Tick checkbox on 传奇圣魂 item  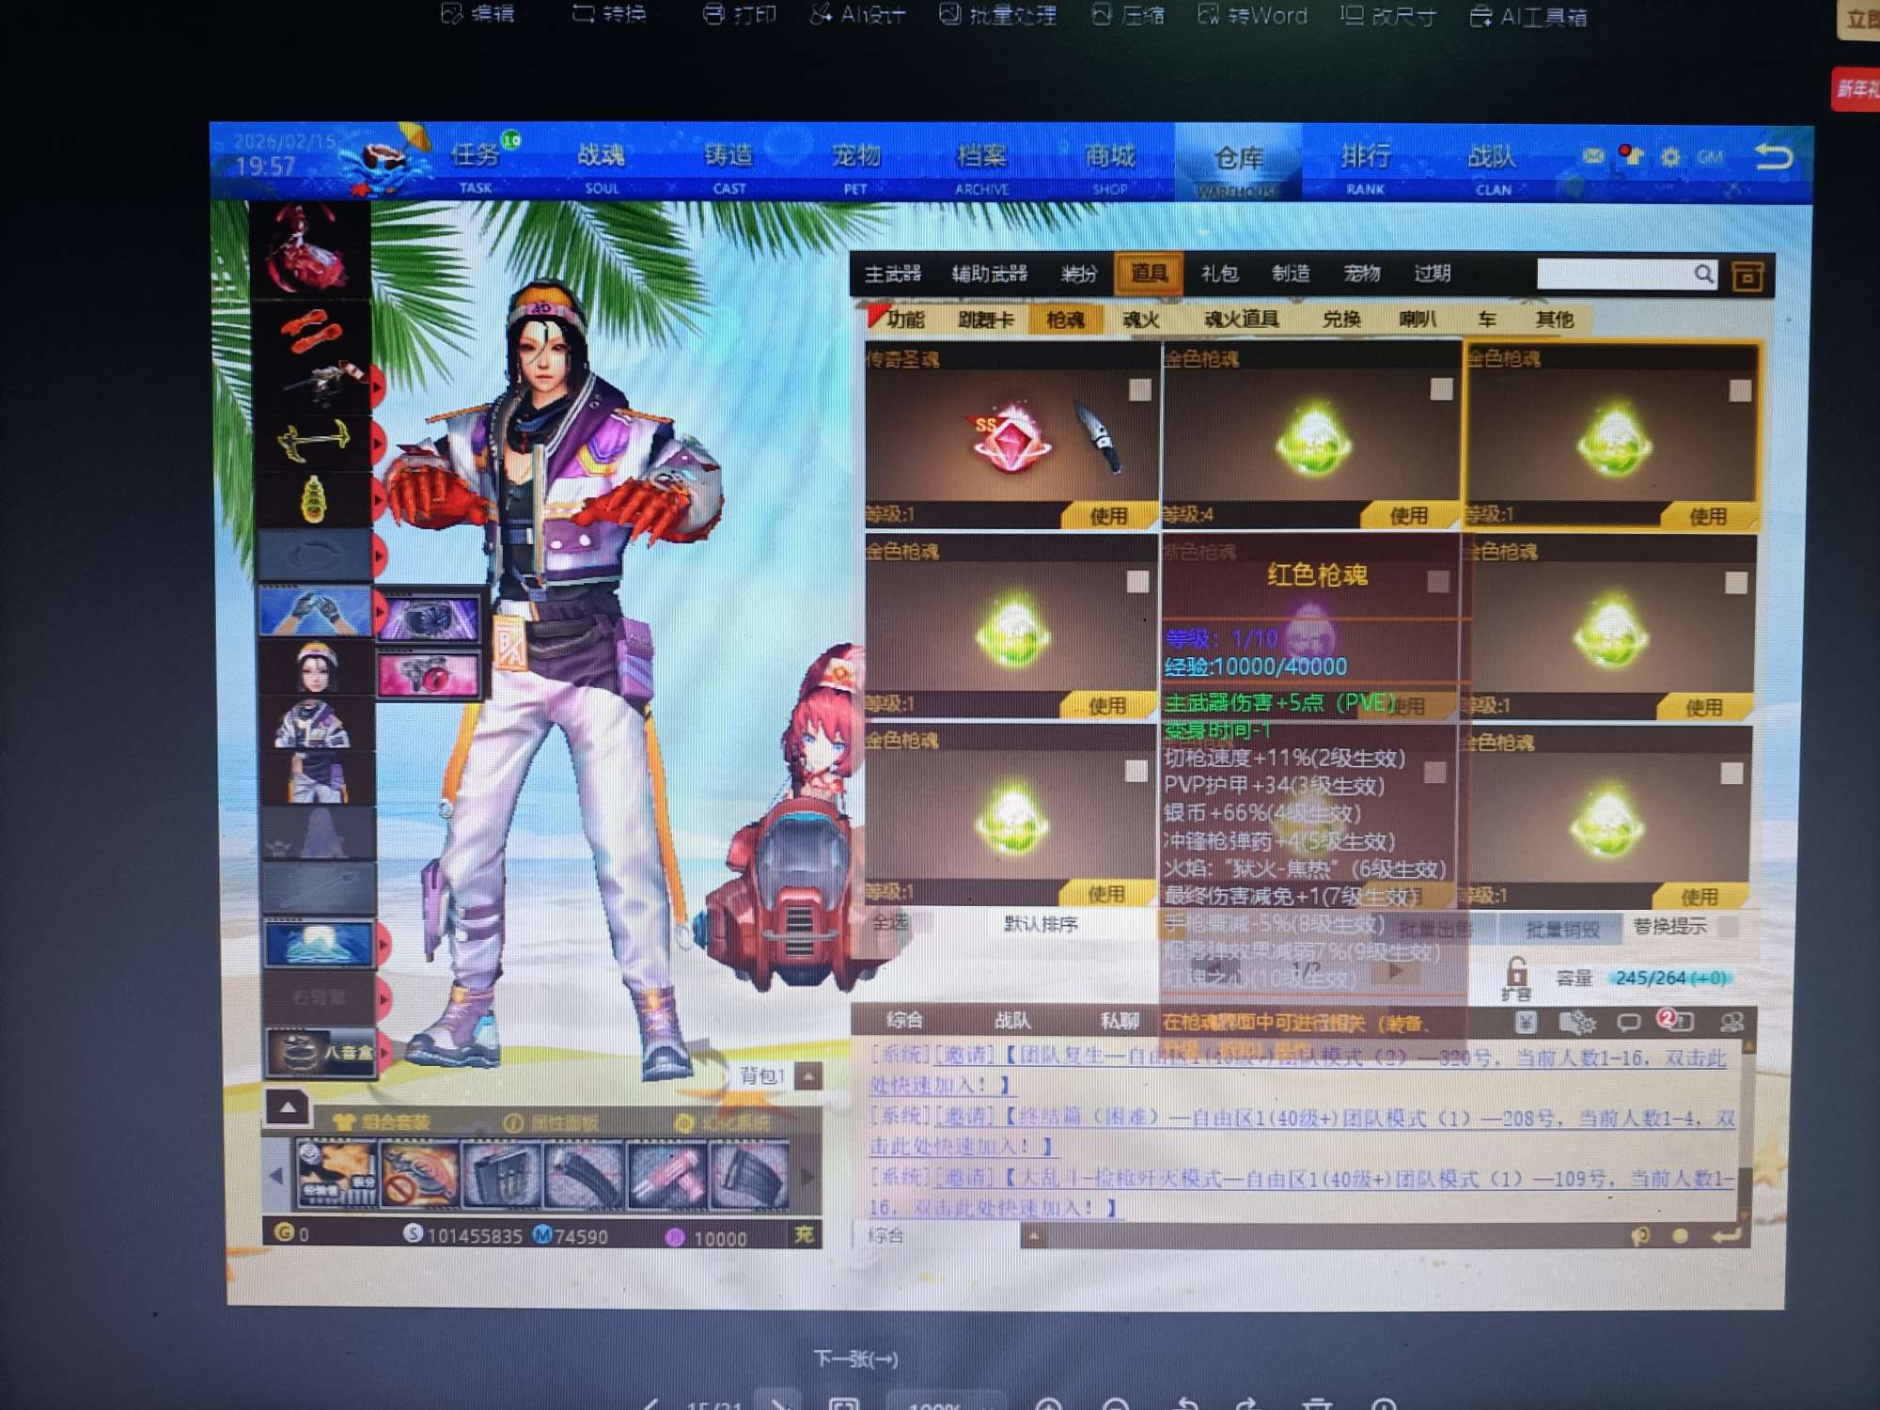(x=1139, y=390)
